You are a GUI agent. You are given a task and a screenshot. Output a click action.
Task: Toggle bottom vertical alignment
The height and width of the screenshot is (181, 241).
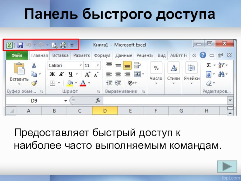pyautogui.click(x=127, y=65)
